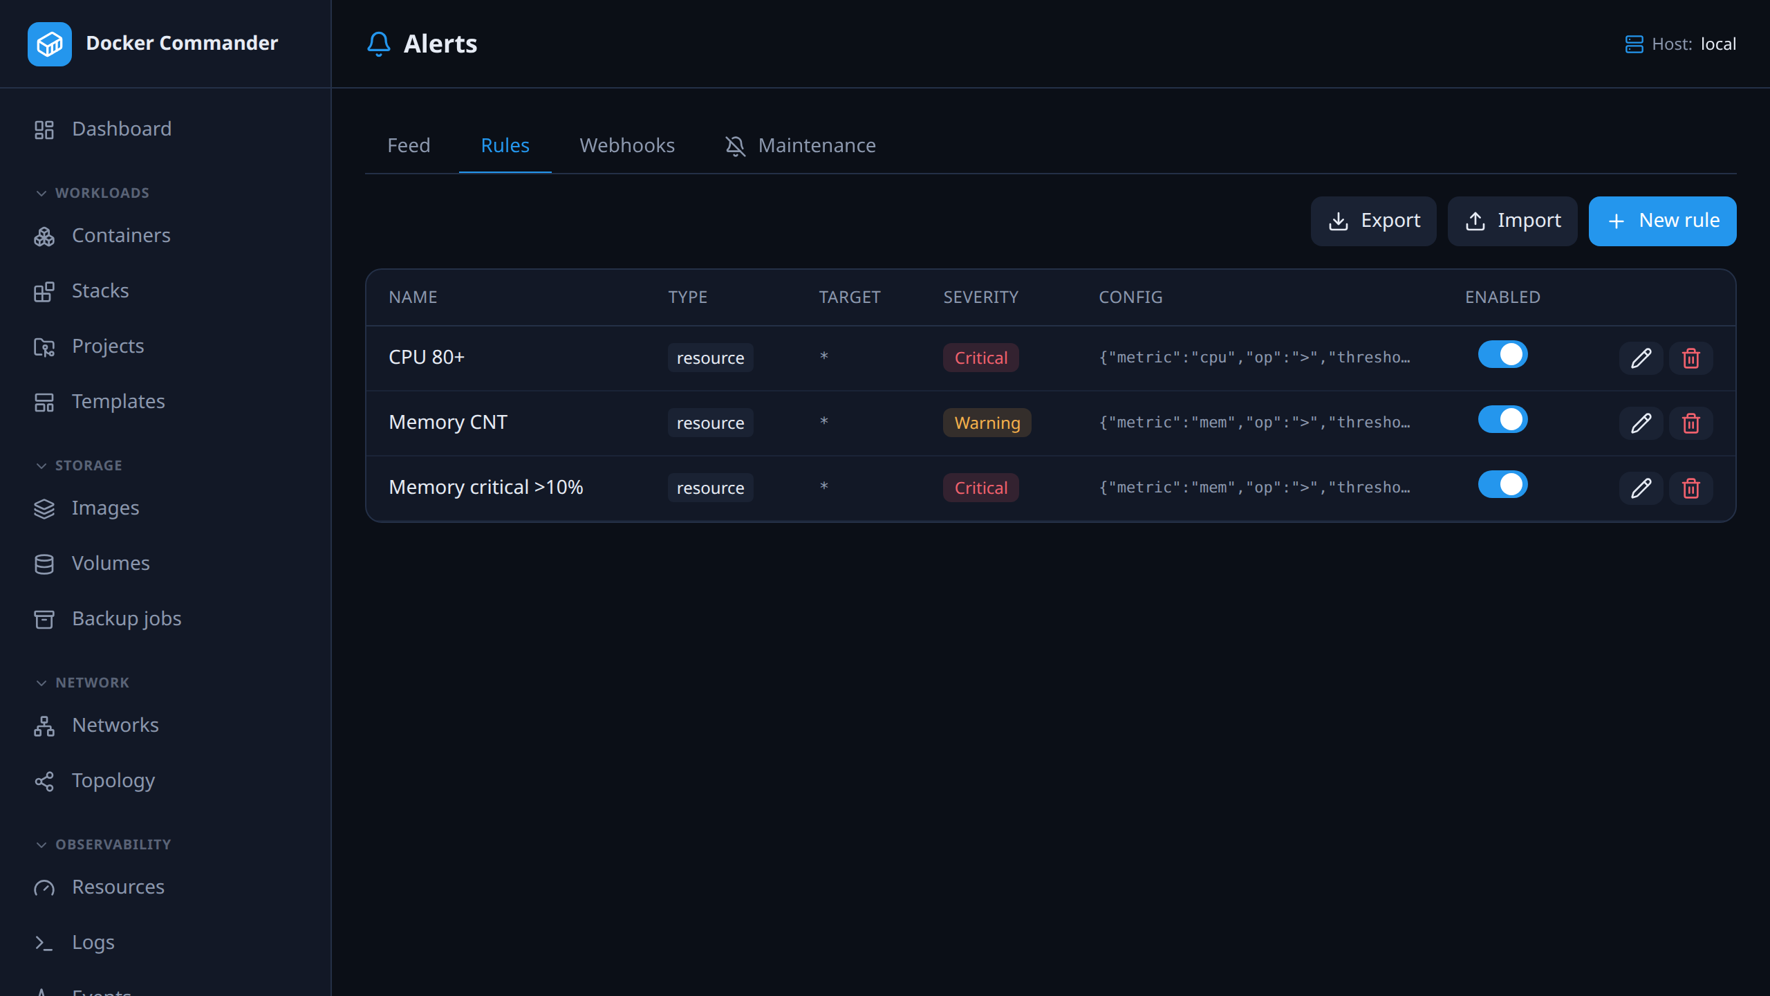Image resolution: width=1770 pixels, height=996 pixels.
Task: Disable the Memory CNT rule toggle
Action: (1502, 420)
